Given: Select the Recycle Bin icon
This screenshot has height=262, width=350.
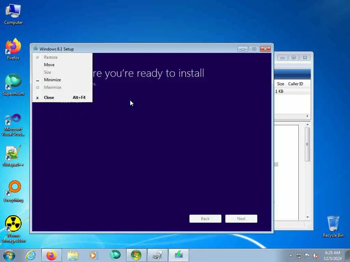Looking at the screenshot, I should point(333,227).
